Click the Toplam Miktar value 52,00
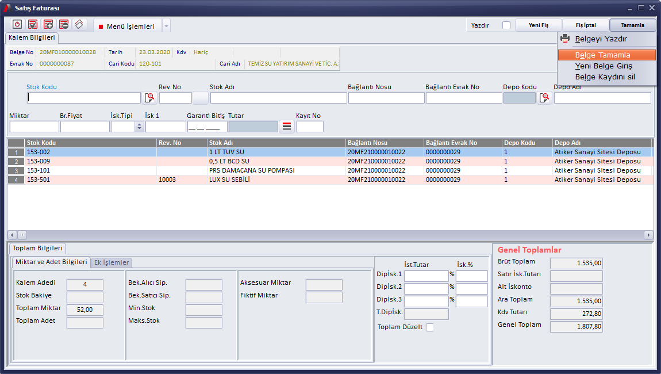 pyautogui.click(x=84, y=310)
